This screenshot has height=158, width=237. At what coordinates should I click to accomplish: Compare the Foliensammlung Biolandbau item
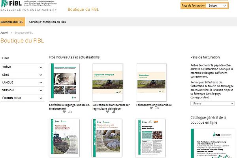coord(157,108)
